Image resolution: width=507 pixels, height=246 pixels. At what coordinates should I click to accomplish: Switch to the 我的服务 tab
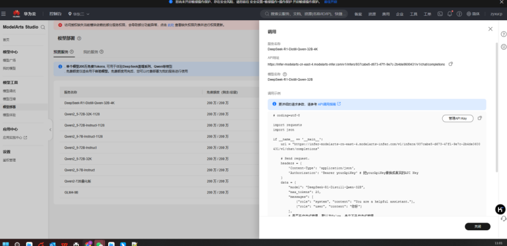pyautogui.click(x=90, y=52)
